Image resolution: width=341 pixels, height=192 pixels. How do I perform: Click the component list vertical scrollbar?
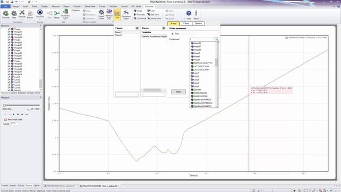coord(216,62)
